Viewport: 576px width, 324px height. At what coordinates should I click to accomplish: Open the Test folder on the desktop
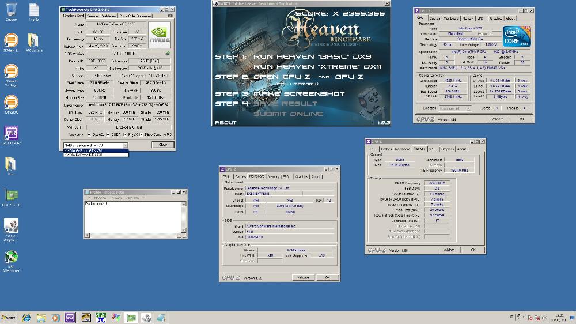(x=11, y=166)
